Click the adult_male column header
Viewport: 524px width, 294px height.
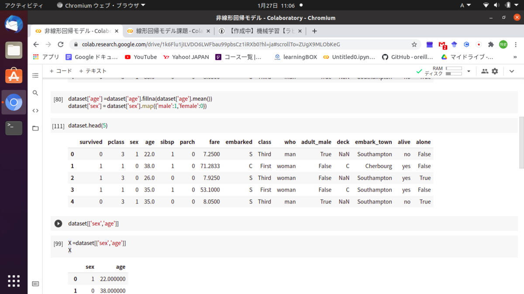click(316, 142)
